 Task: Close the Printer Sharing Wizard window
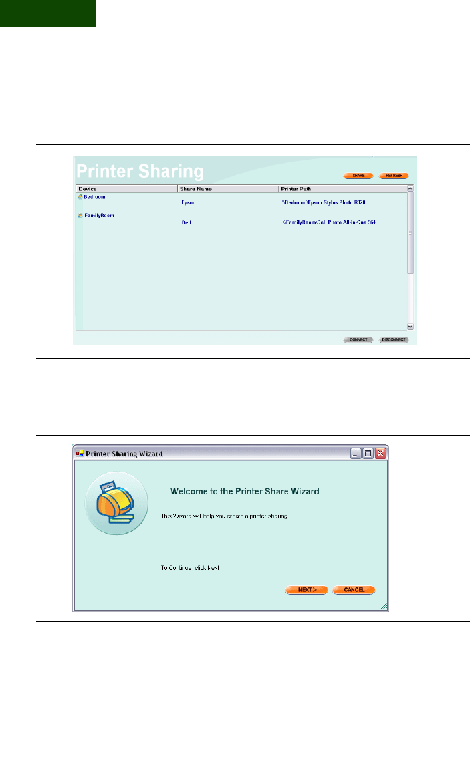pos(381,453)
